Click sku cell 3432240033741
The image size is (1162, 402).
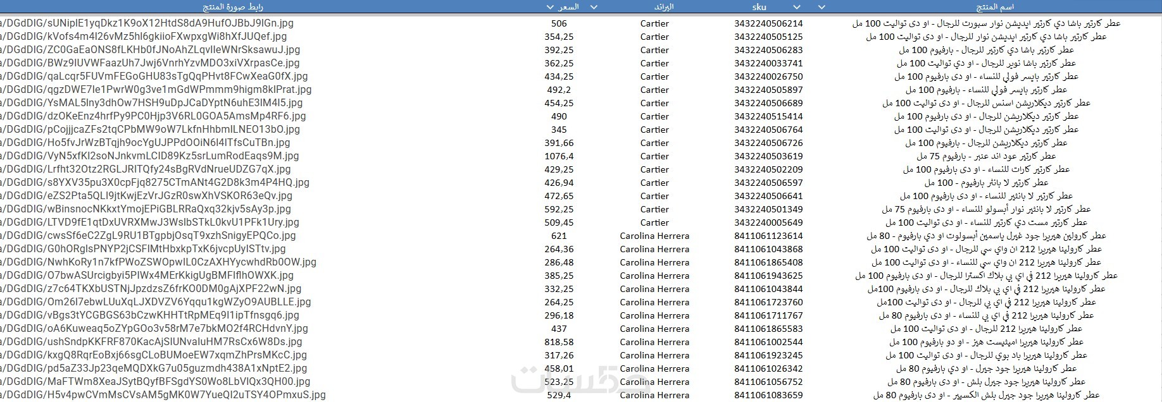(x=768, y=63)
